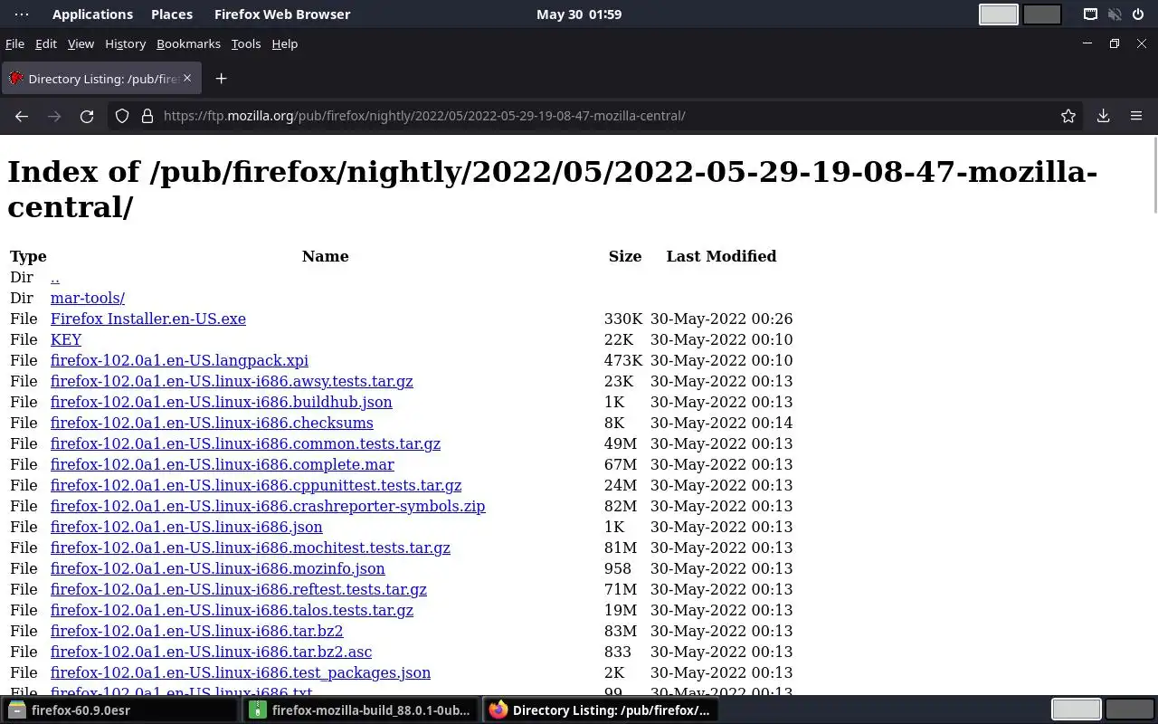
Task: Download Firefox Installer.en-US.exe
Action: pyautogui.click(x=148, y=319)
